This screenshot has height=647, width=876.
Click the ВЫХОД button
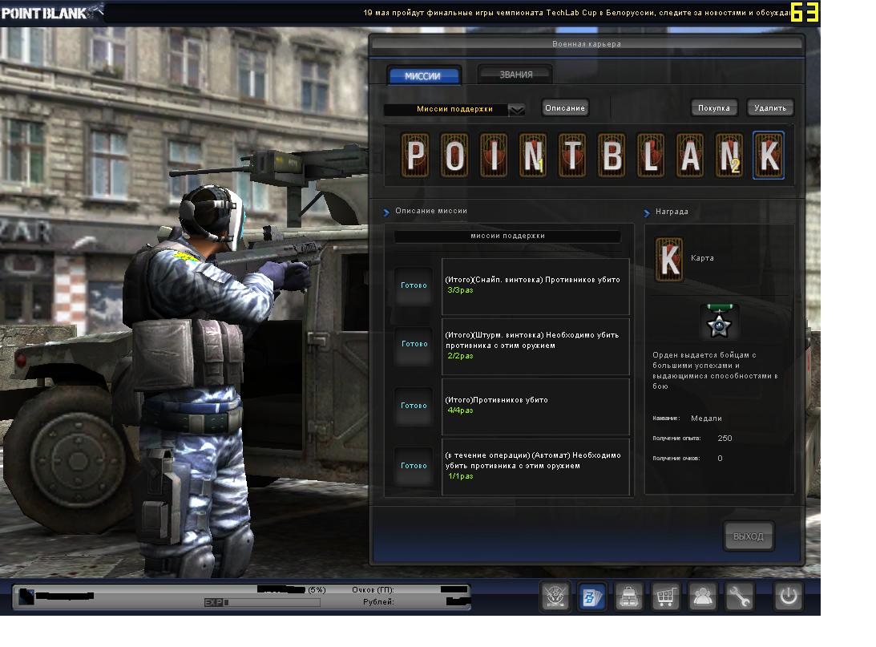click(748, 536)
